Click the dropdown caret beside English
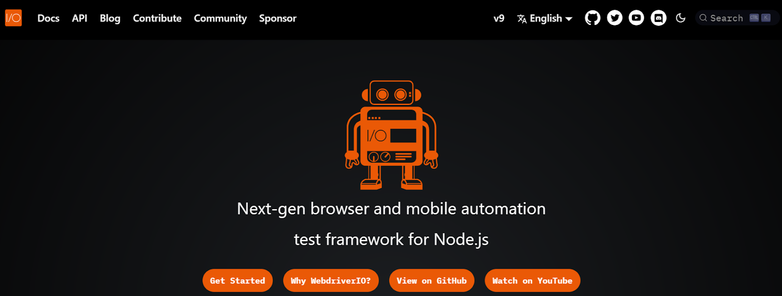Image resolution: width=782 pixels, height=296 pixels. pos(569,19)
